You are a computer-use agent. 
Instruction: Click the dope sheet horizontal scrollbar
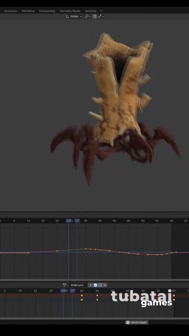(94, 319)
